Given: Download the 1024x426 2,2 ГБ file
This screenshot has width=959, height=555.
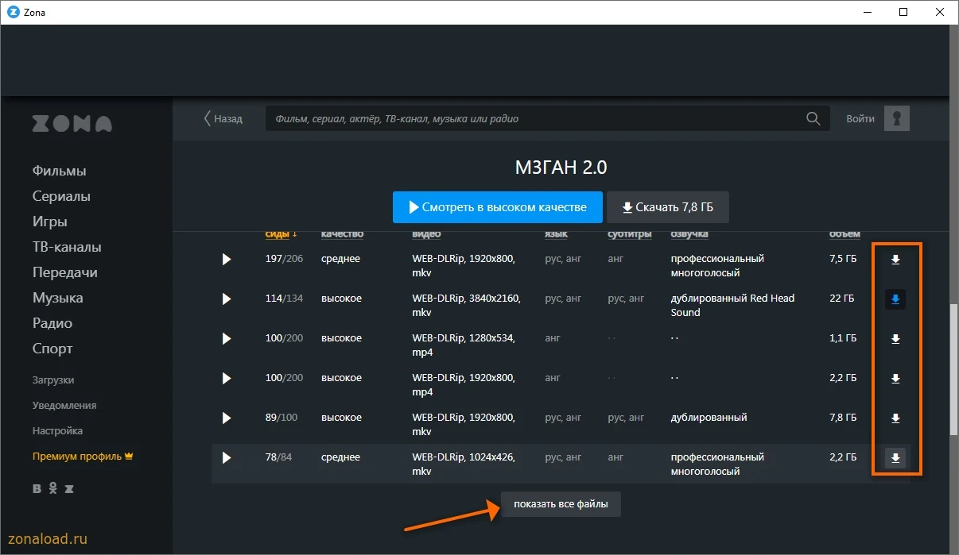Looking at the screenshot, I should (895, 458).
